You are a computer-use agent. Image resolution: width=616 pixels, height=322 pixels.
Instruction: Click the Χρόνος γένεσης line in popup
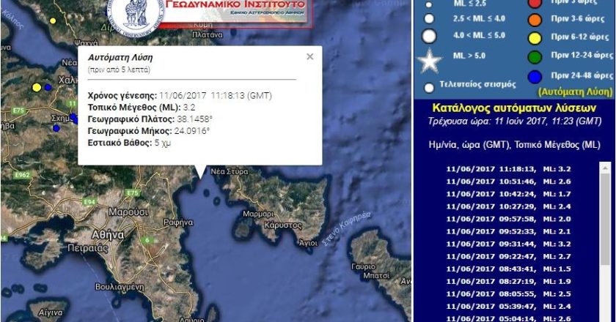[180, 95]
